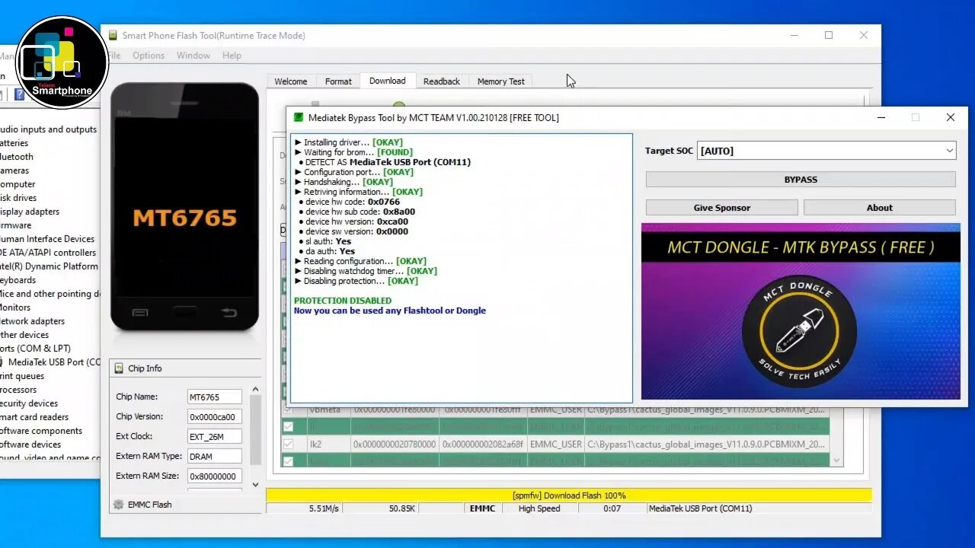Click the Give Sponsor button

coord(722,208)
